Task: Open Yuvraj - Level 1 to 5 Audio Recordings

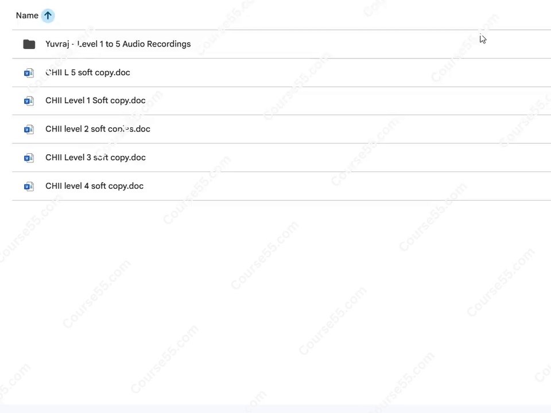Action: [118, 44]
